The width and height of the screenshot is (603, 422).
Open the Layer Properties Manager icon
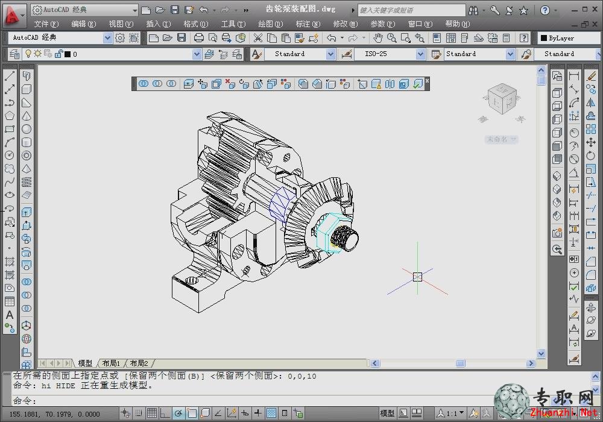point(14,54)
